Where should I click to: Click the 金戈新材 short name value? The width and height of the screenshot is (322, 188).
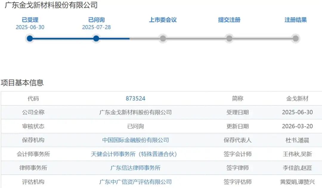297,99
